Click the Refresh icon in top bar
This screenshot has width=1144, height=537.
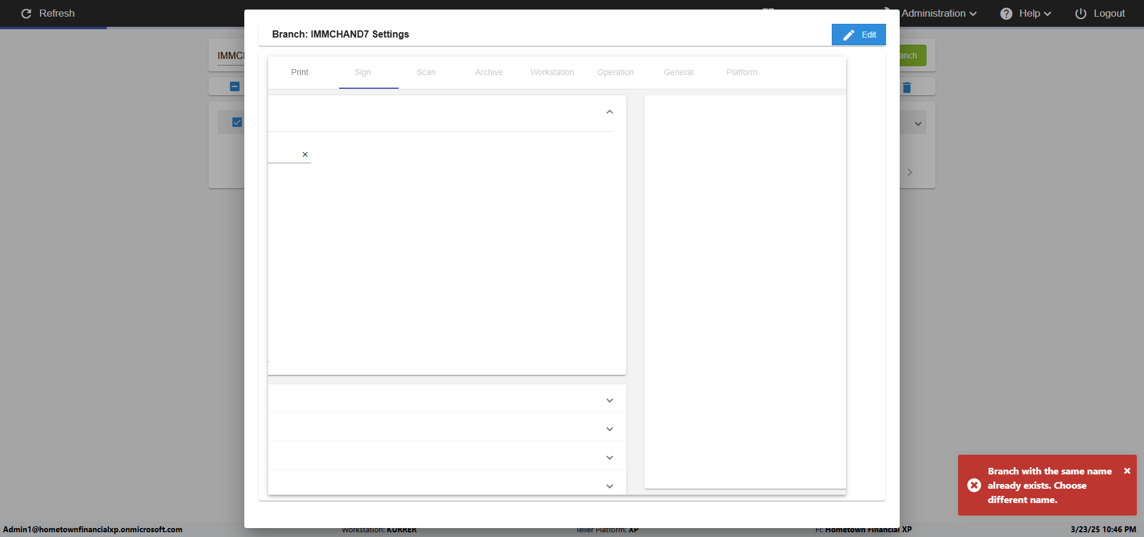coord(26,13)
